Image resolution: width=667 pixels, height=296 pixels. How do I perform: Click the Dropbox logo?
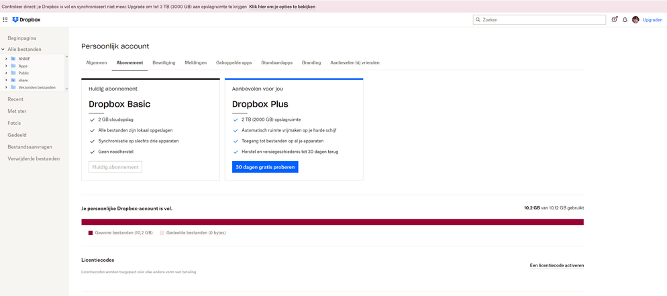26,19
